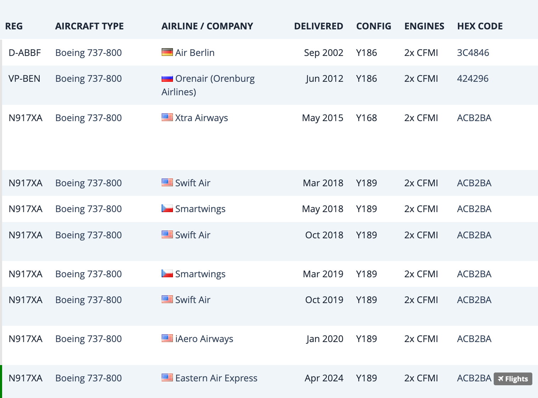Screen dimensions: 538x398
Task: Click Boeing 737-800 in iAero Airways row
Action: (89, 339)
